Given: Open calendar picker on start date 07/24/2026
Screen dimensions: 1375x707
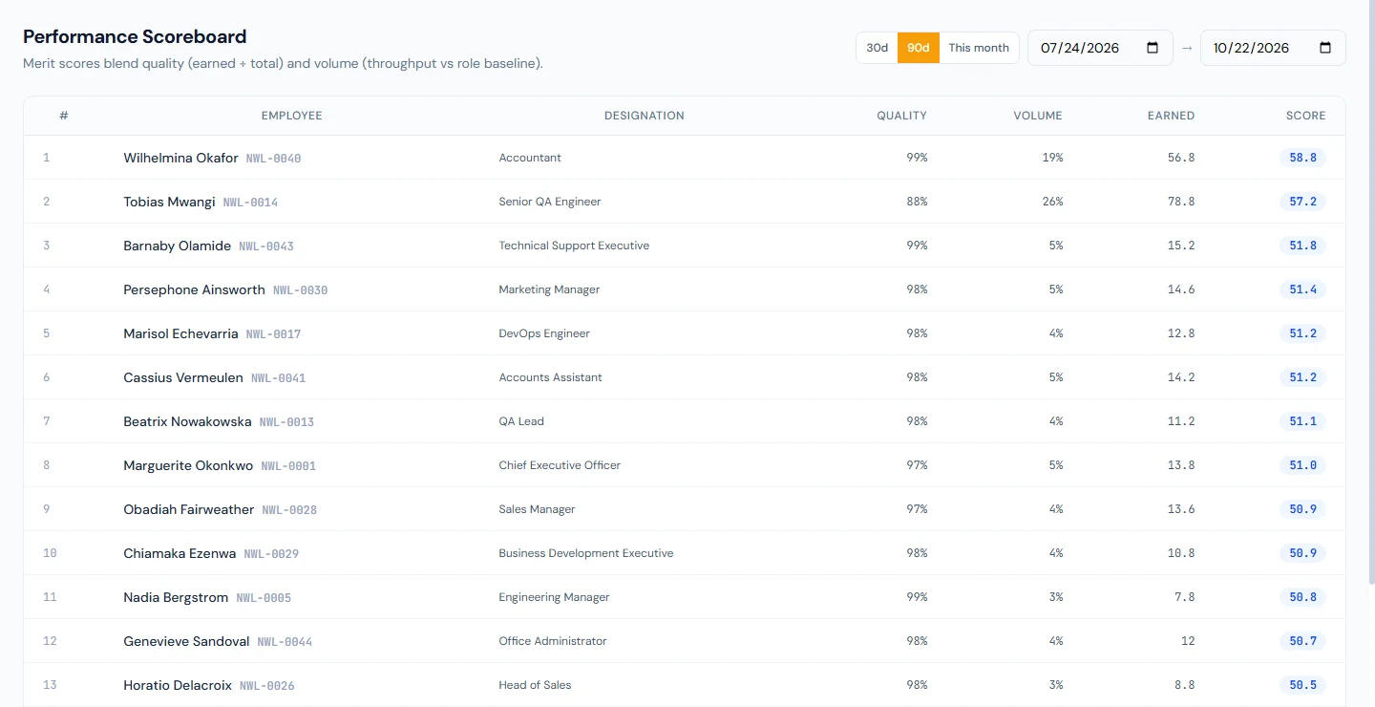Looking at the screenshot, I should [1153, 48].
